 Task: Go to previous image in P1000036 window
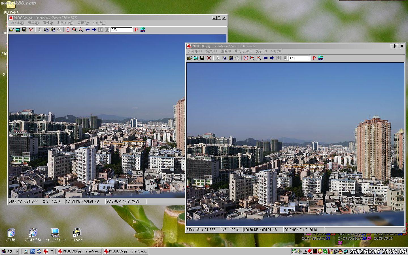click(x=87, y=30)
